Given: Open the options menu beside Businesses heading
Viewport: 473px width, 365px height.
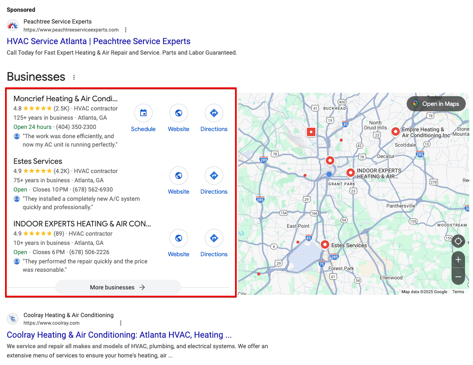Looking at the screenshot, I should pyautogui.click(x=74, y=77).
